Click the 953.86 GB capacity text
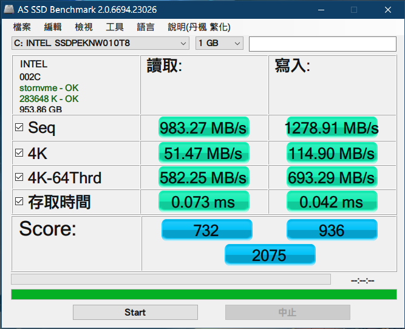The width and height of the screenshot is (405, 329). click(x=41, y=109)
